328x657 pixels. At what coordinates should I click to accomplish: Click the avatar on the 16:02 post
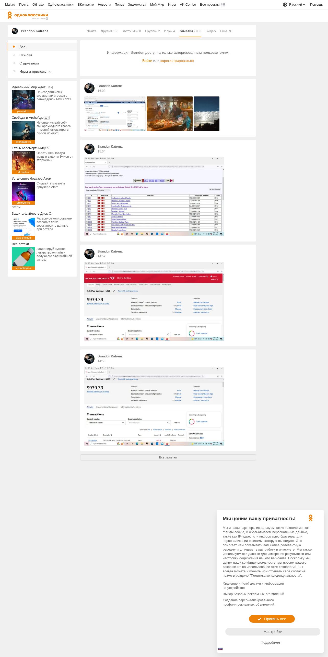89,88
